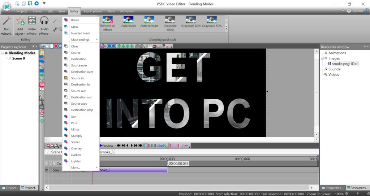Click the timeline zoom in magnifier
Screen dimensions: 370x196
48,145
